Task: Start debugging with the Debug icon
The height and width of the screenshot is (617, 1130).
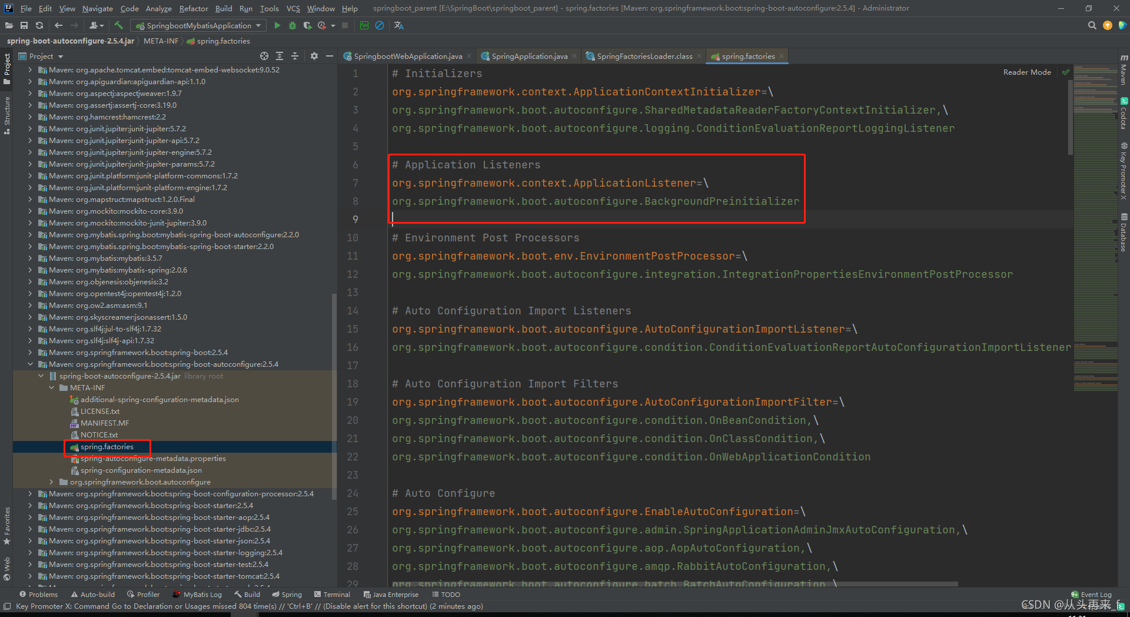Action: tap(293, 25)
